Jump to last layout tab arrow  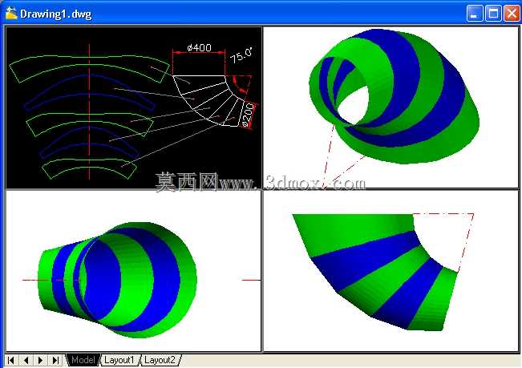click(x=55, y=360)
